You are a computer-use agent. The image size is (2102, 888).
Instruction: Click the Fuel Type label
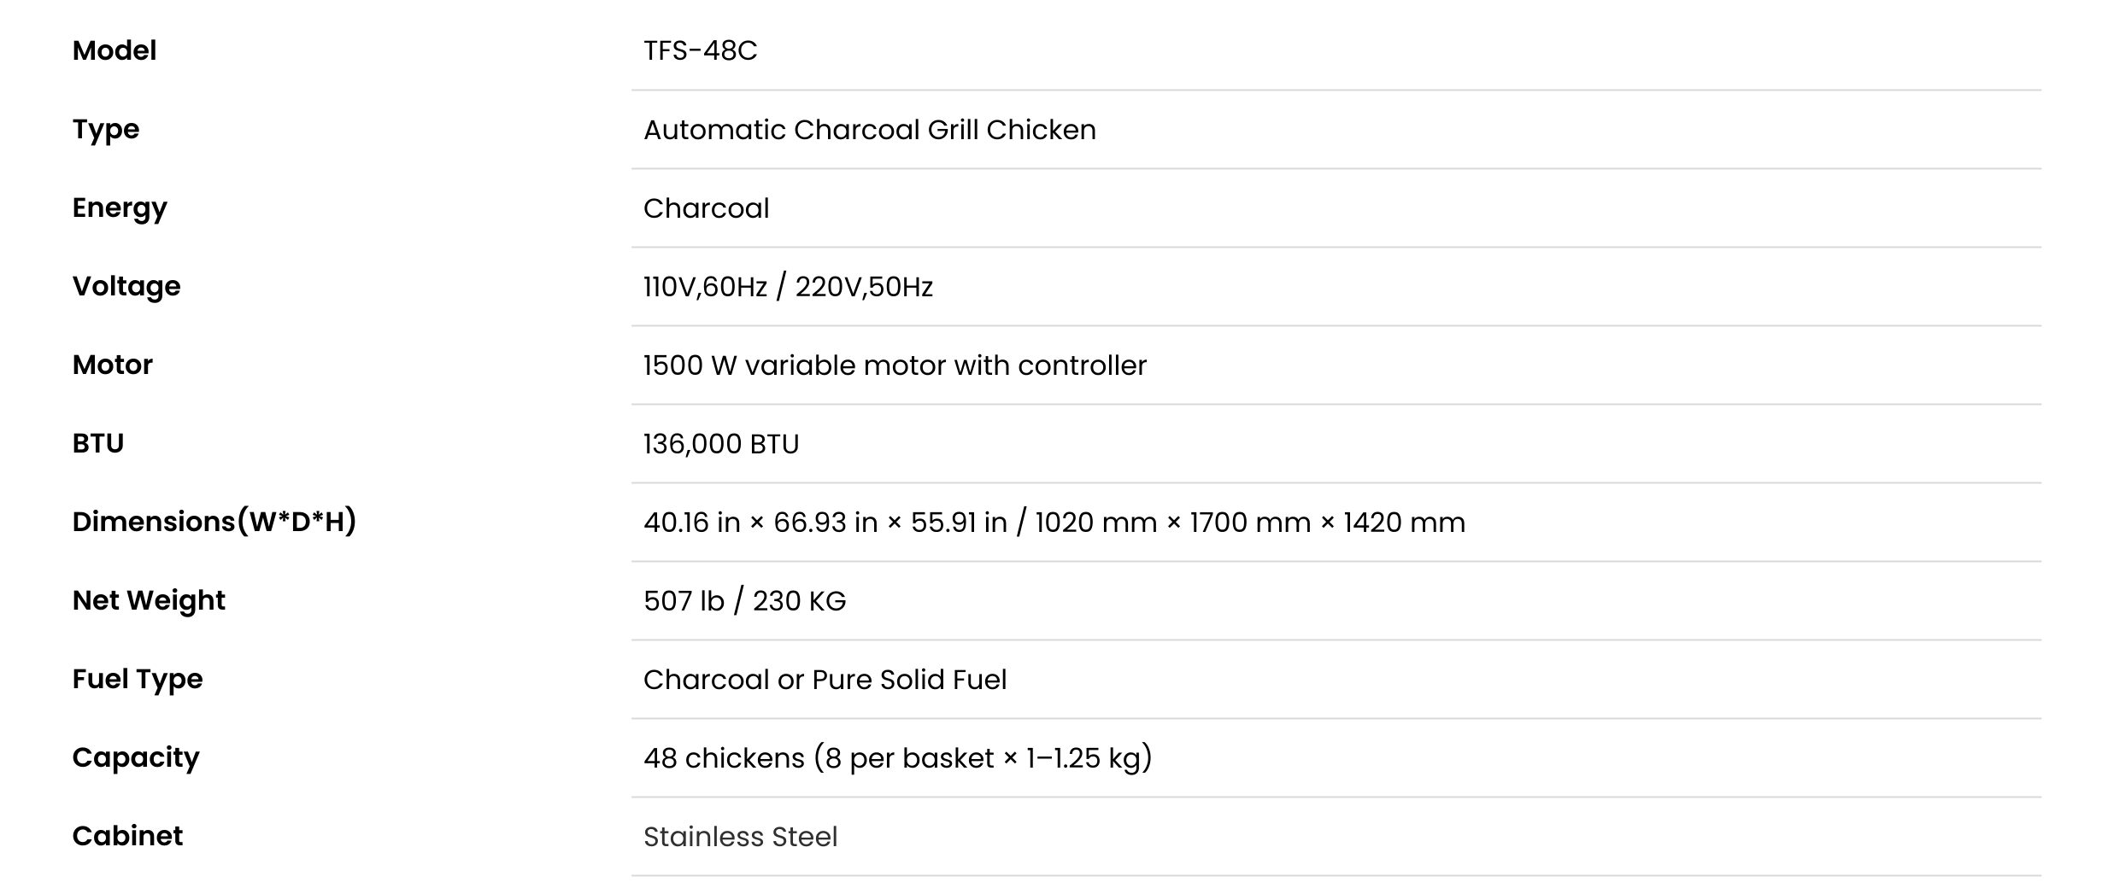(x=138, y=680)
